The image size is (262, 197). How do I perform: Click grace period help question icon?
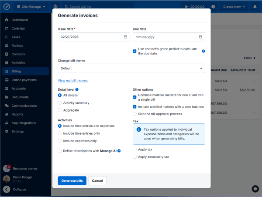(203, 51)
